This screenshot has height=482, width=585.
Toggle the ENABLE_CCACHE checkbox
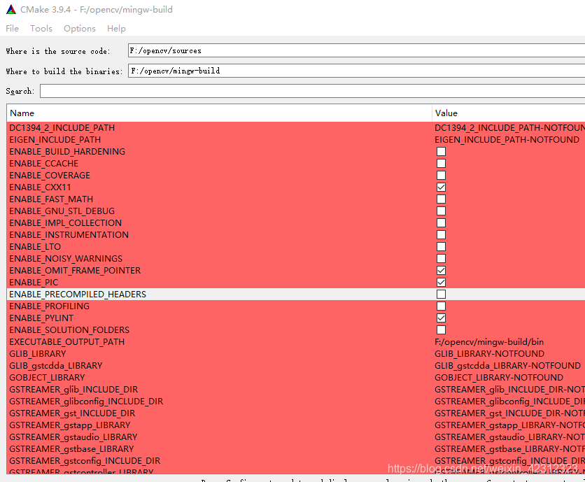click(x=441, y=164)
